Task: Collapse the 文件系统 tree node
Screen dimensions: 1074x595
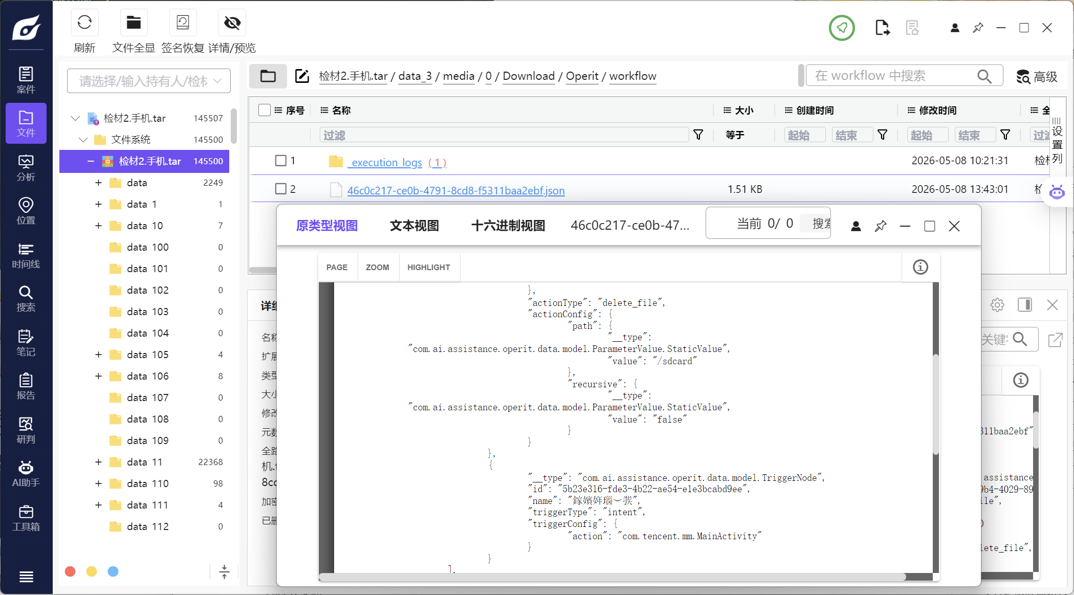Action: tap(83, 140)
